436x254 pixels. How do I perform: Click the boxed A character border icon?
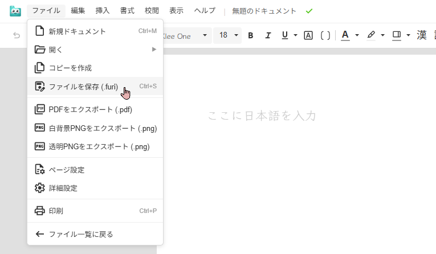point(308,35)
